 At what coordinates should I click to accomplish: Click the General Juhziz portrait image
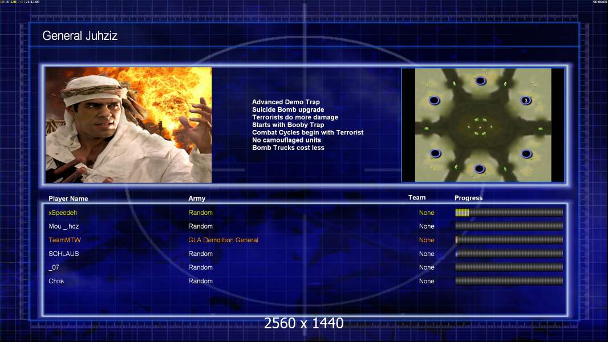click(128, 125)
